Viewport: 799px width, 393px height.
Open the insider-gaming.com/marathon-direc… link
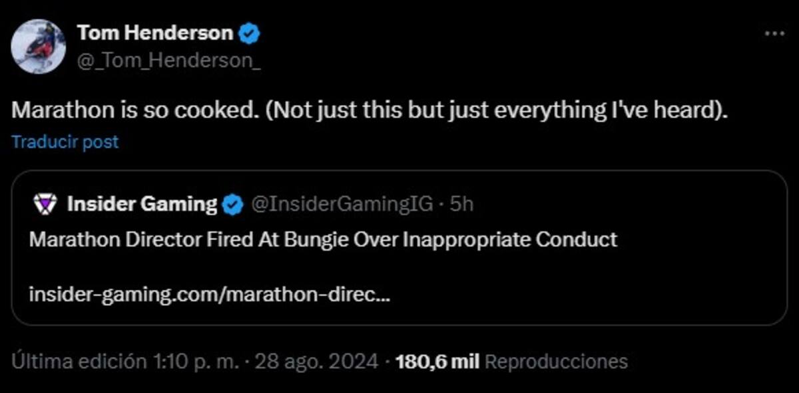point(210,294)
